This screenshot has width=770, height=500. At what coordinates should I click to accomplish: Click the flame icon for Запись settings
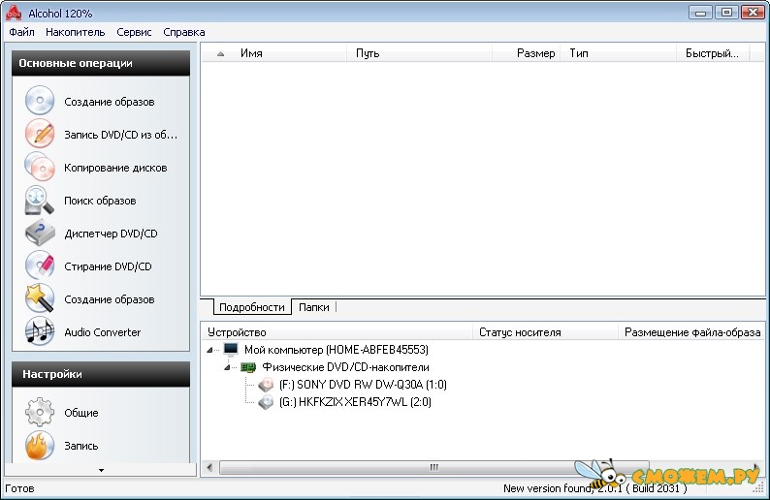click(x=40, y=445)
